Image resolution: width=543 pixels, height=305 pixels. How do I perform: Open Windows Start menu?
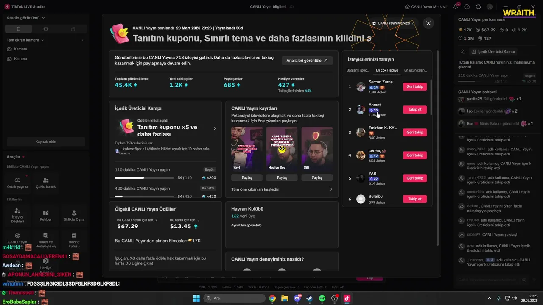[196, 298]
